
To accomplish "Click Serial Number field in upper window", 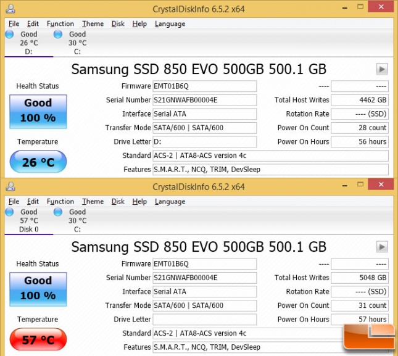I will pyautogui.click(x=204, y=100).
